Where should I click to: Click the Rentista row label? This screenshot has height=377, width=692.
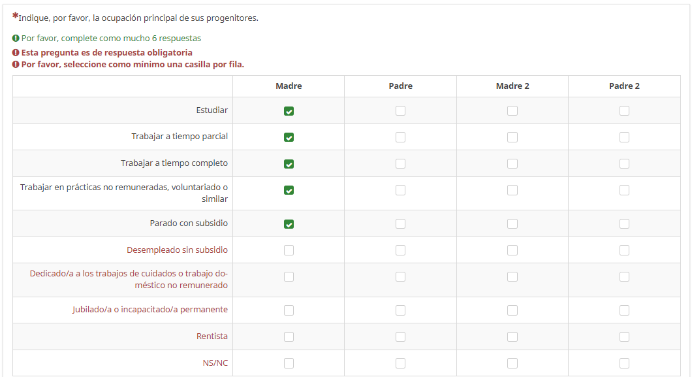(x=212, y=336)
